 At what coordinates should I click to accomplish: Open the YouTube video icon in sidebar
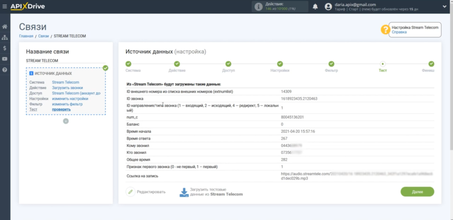(x=5, y=59)
